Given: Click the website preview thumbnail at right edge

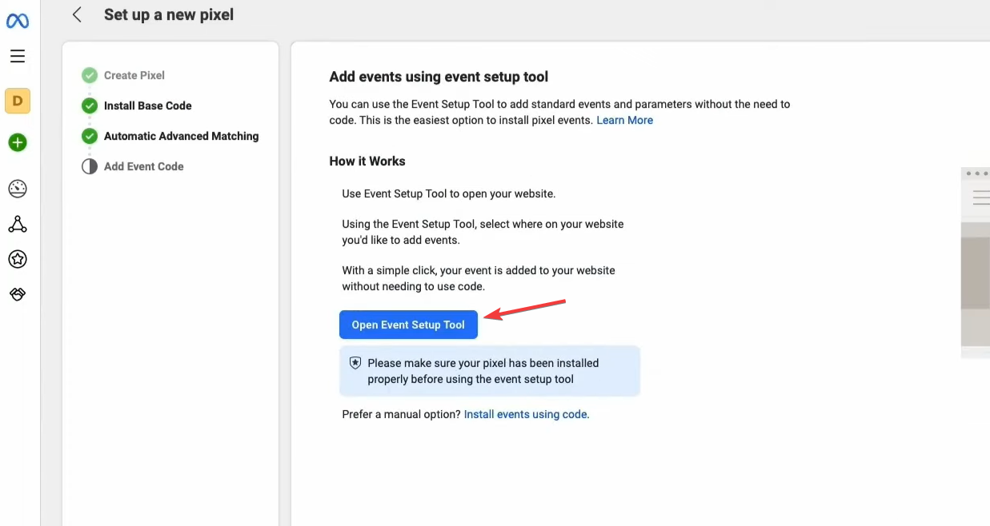Looking at the screenshot, I should (x=976, y=264).
